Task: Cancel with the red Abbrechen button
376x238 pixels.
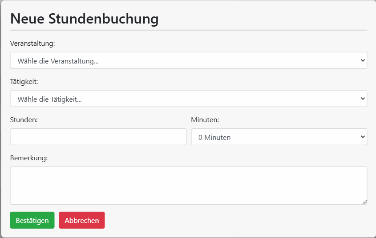Action: tap(82, 220)
